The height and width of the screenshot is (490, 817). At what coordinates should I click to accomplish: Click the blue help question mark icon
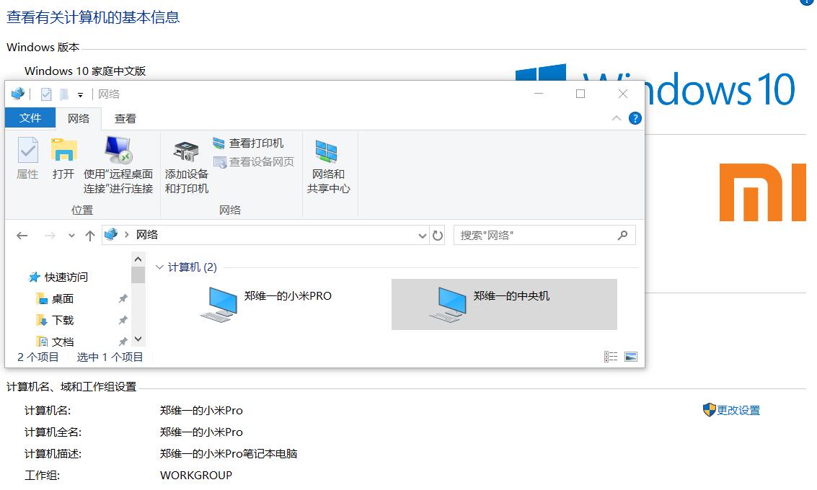coord(635,118)
